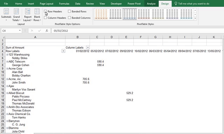Switch to the View tab
The height and width of the screenshot is (134, 224).
point(102,4)
